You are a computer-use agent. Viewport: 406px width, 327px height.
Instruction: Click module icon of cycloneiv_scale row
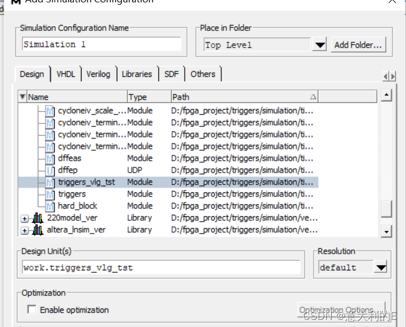[x=50, y=111]
